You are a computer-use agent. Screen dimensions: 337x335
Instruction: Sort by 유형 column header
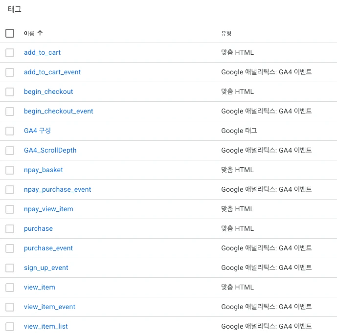coord(226,33)
